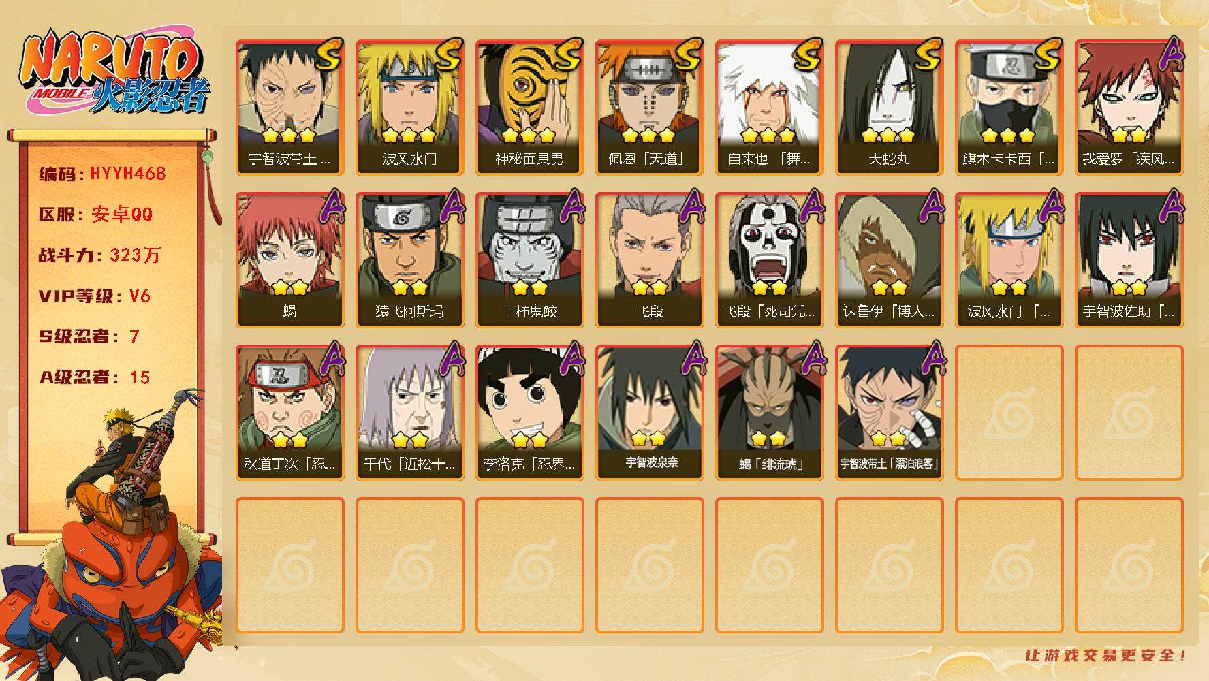This screenshot has width=1209, height=681.
Task: Select the 李洛克「忍界...」 ninja card
Action: pyautogui.click(x=530, y=413)
